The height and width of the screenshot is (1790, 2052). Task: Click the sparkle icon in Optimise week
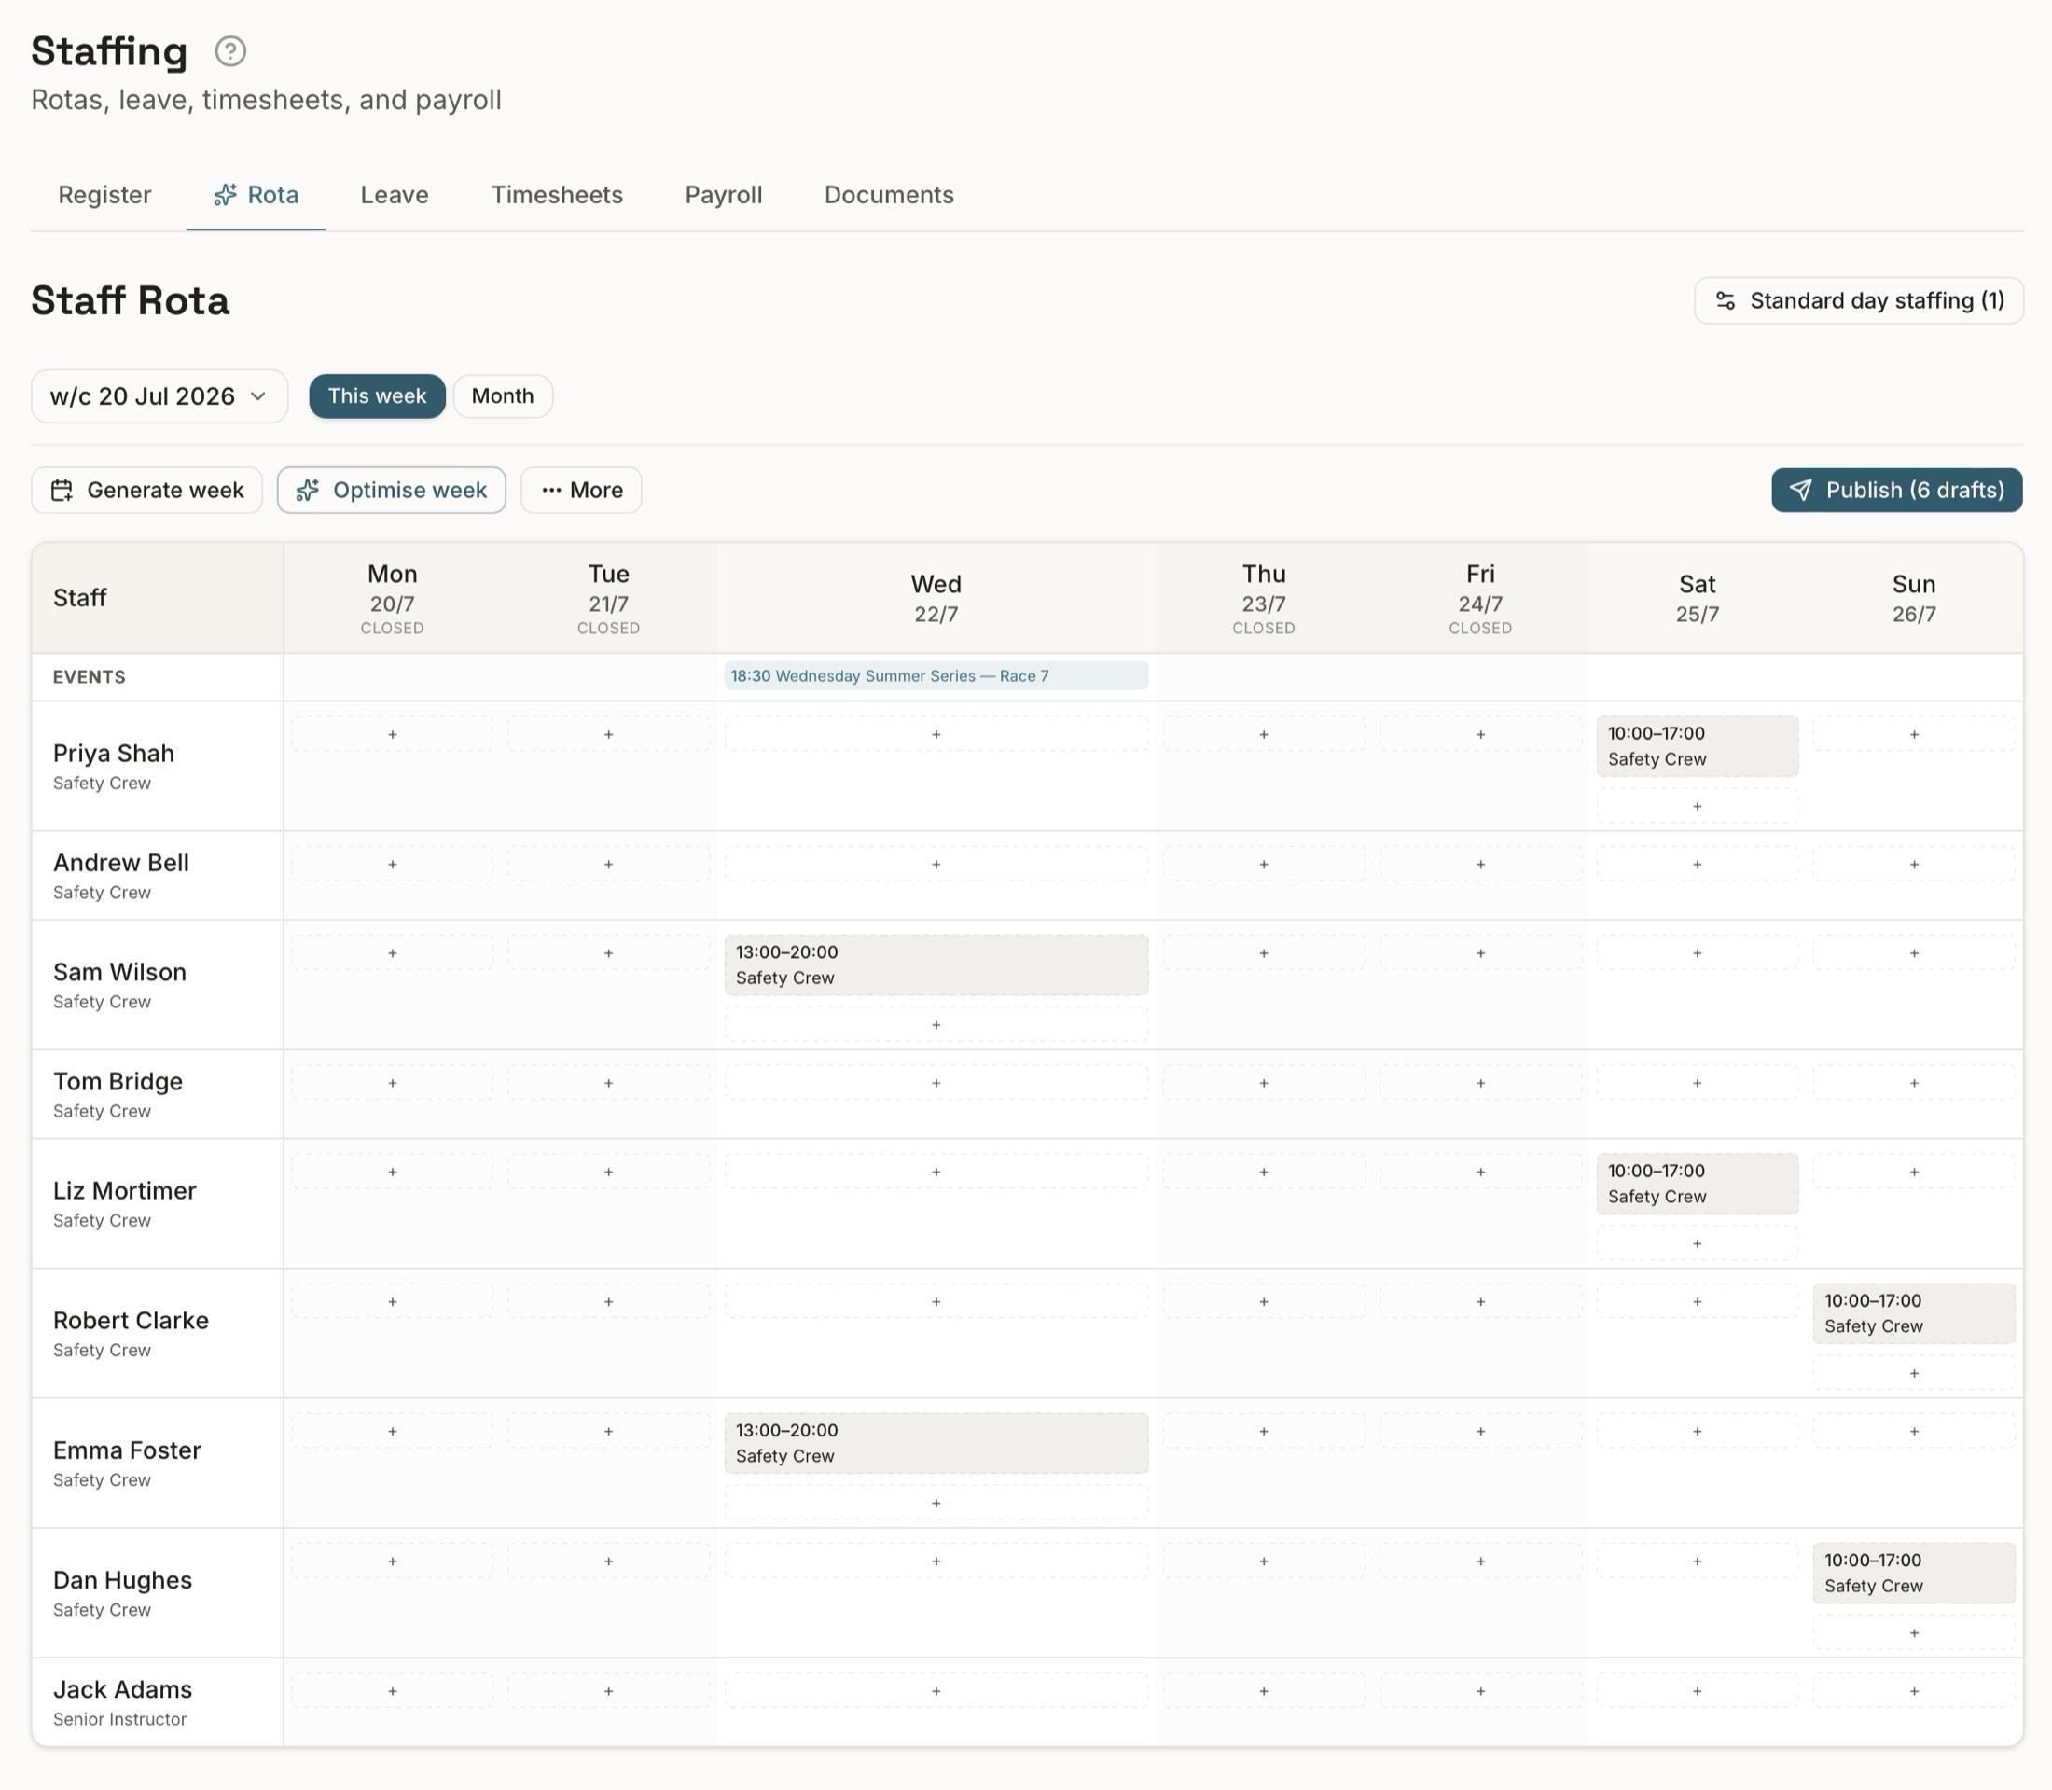tap(308, 491)
